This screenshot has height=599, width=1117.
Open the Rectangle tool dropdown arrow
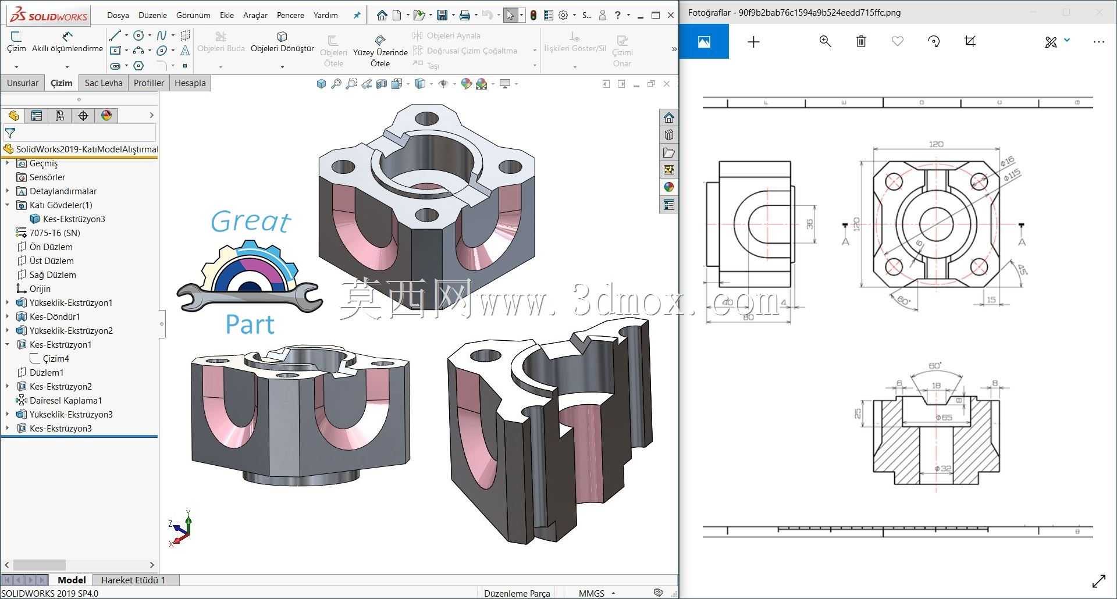[126, 51]
